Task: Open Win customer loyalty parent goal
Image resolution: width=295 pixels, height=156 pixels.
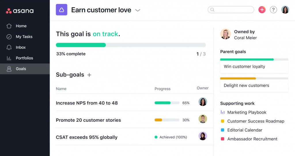Action: (x=244, y=66)
